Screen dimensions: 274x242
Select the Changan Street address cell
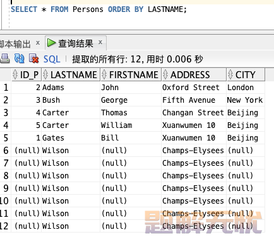194,113
